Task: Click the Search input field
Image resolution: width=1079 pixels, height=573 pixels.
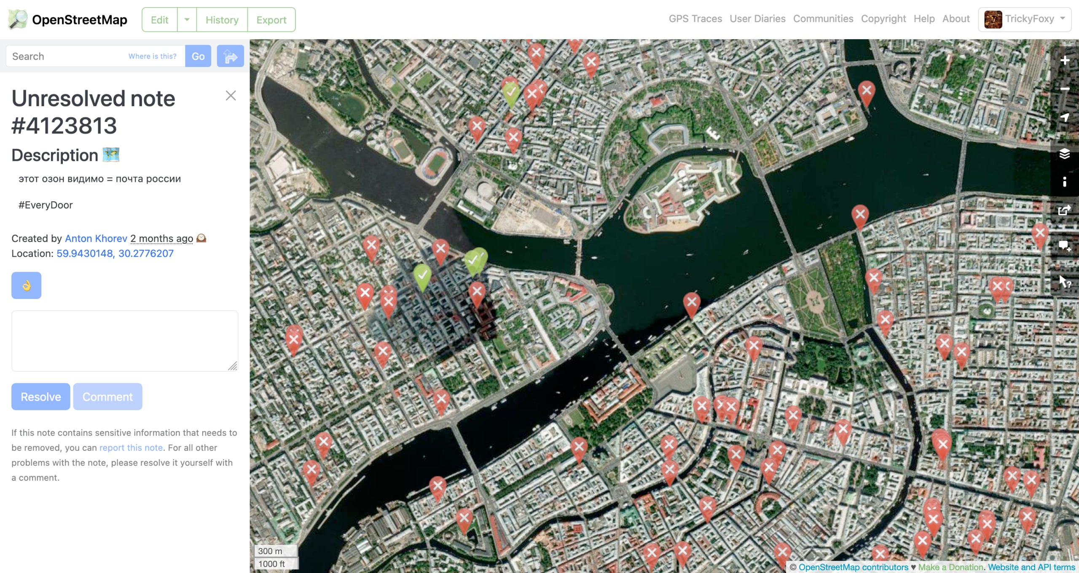Action: click(67, 56)
